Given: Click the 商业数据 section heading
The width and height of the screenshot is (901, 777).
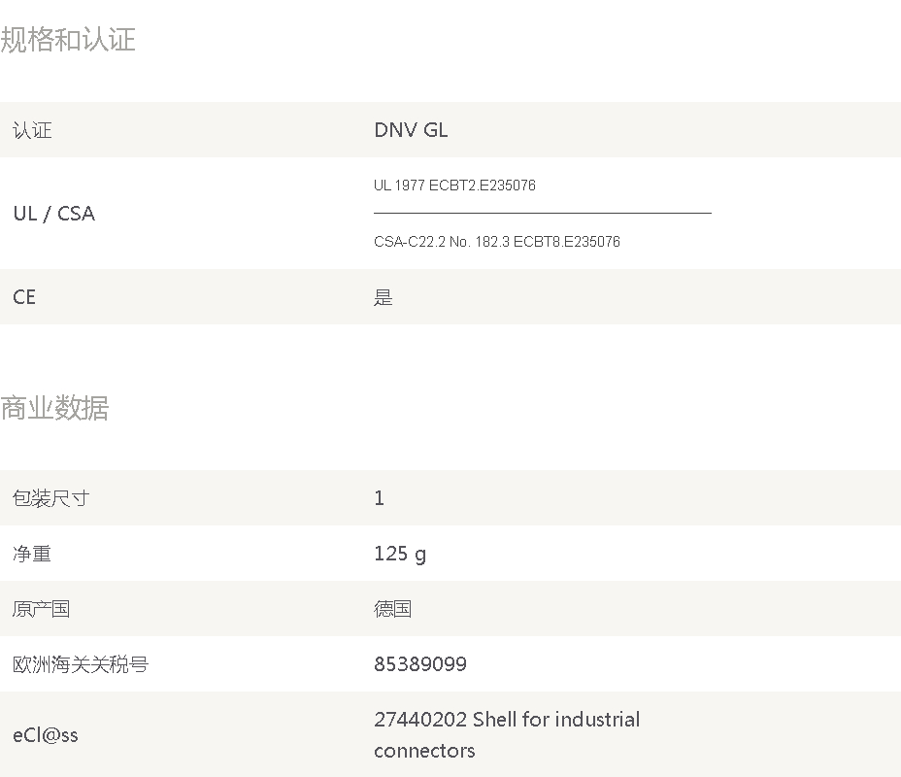Looking at the screenshot, I should tap(54, 408).
